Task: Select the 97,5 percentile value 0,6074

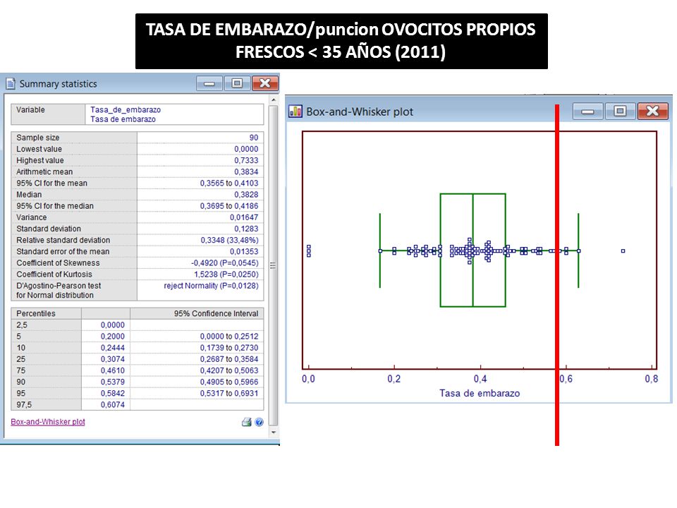Action: (112, 405)
